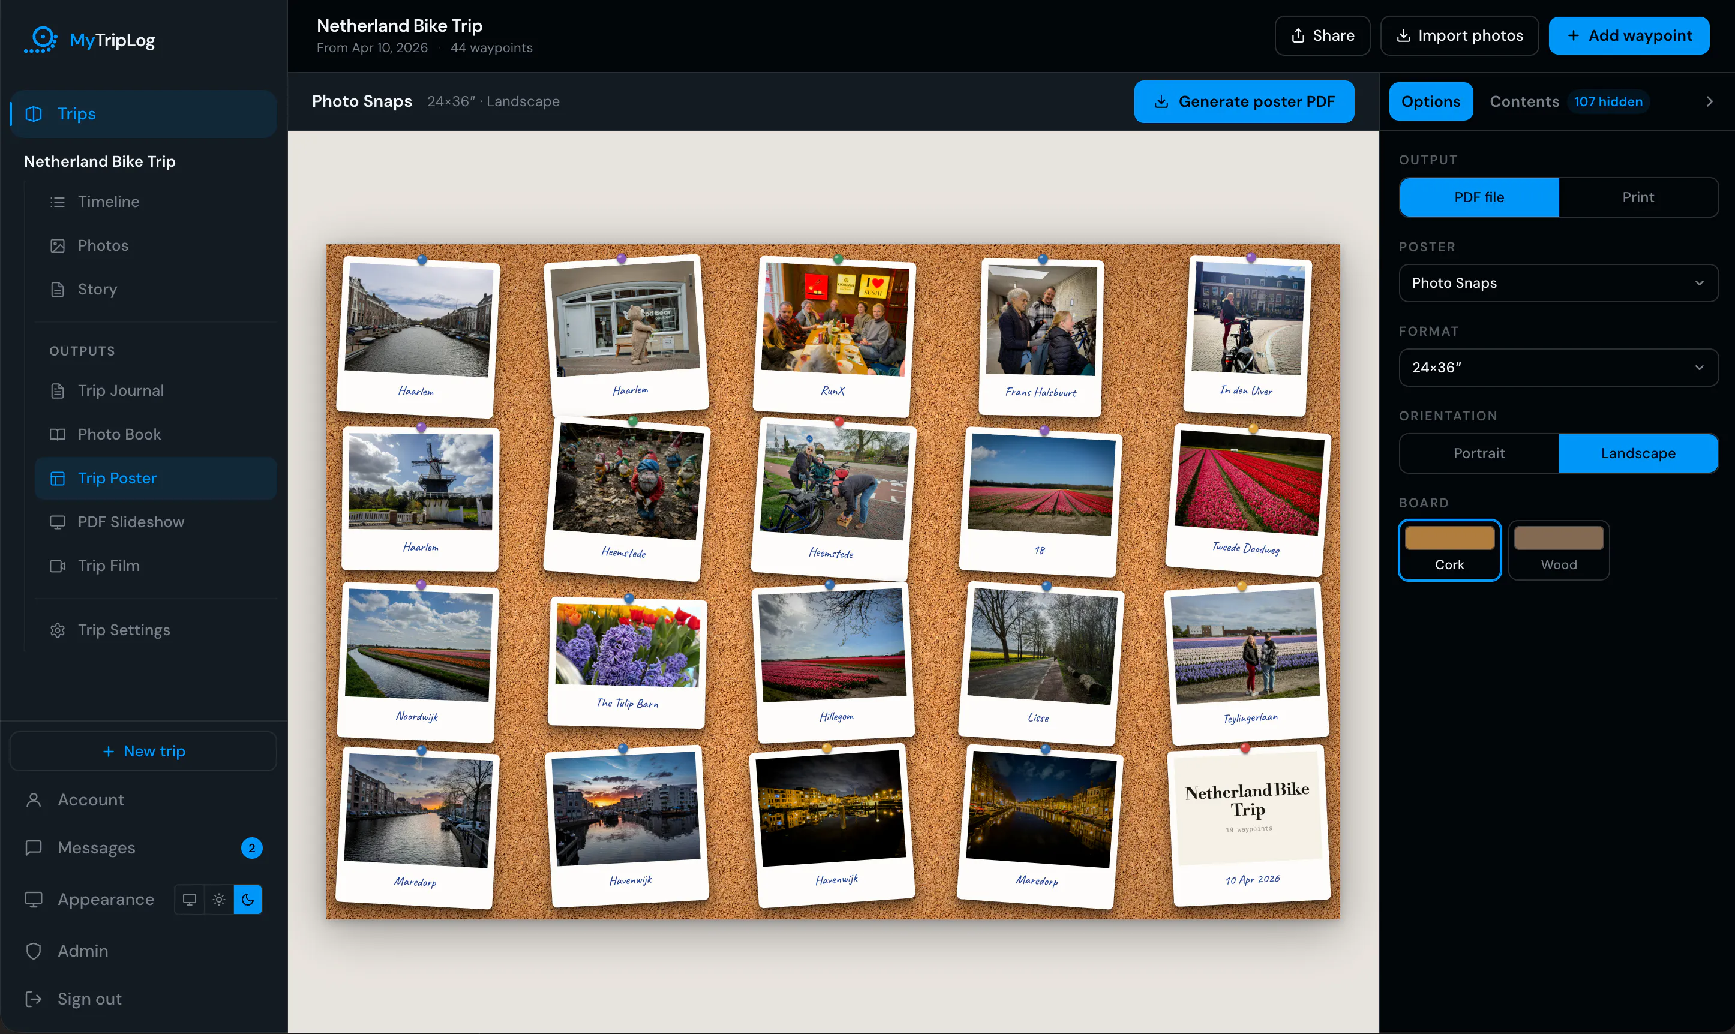
Task: Click the messages unread badge 2
Action: 251,848
